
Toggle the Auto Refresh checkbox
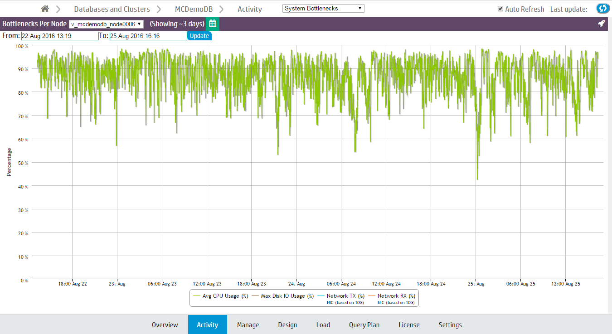tap(500, 9)
